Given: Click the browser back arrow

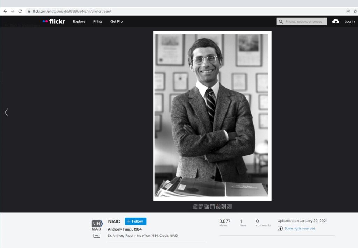Looking at the screenshot, I should click(x=5, y=11).
